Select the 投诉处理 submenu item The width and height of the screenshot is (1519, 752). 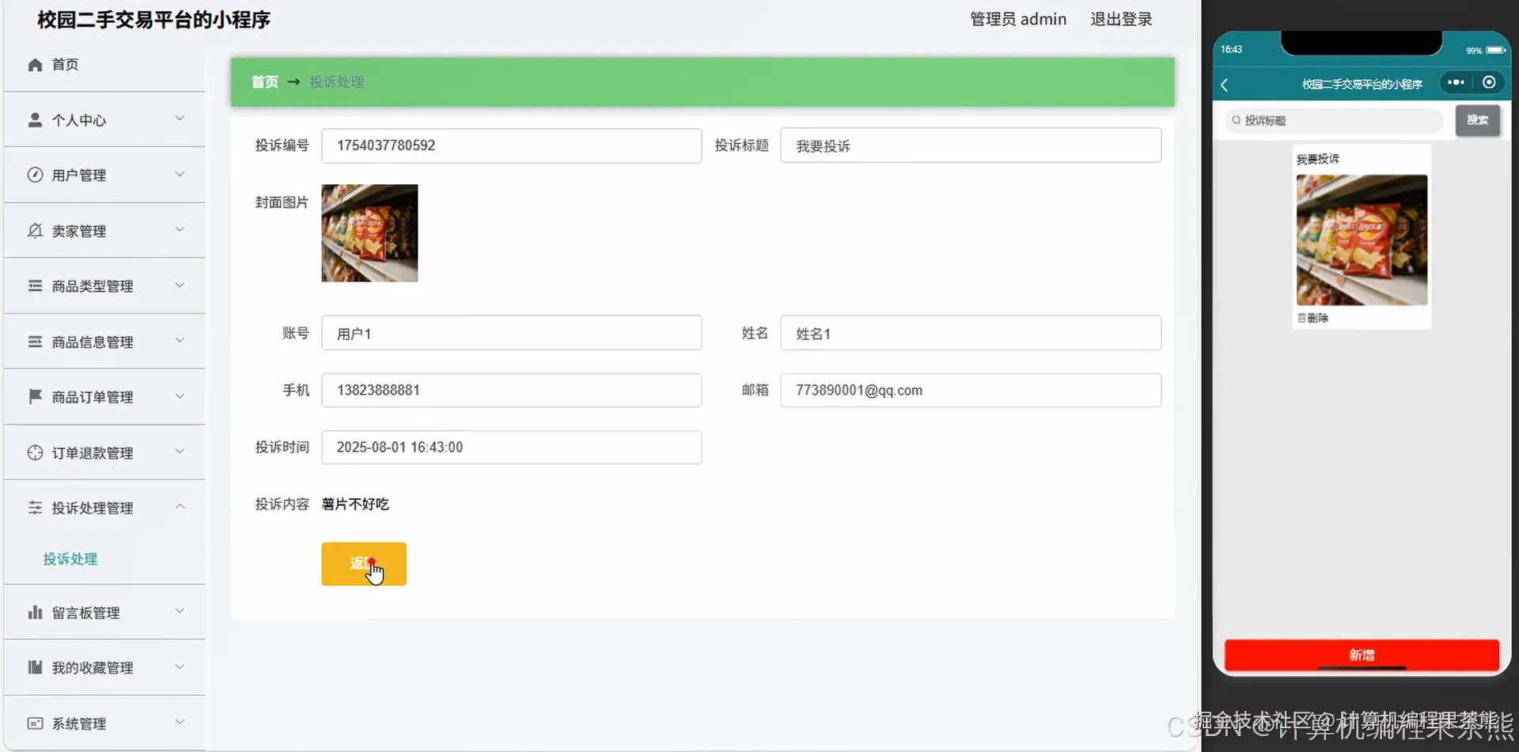coord(70,559)
